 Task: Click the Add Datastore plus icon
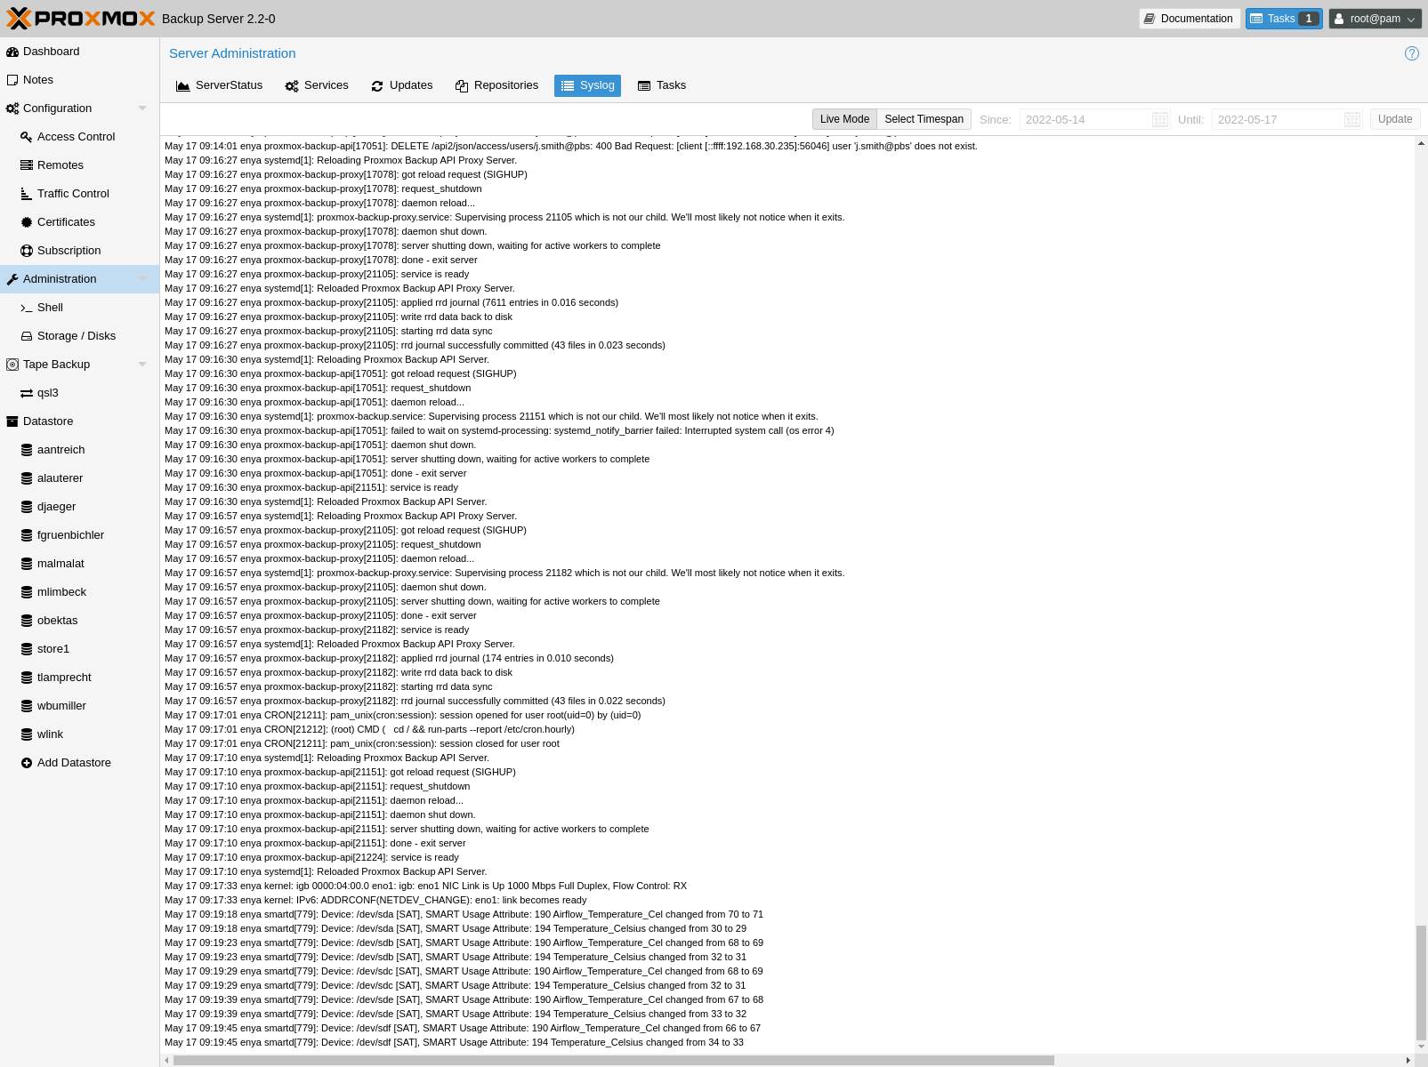coord(27,763)
